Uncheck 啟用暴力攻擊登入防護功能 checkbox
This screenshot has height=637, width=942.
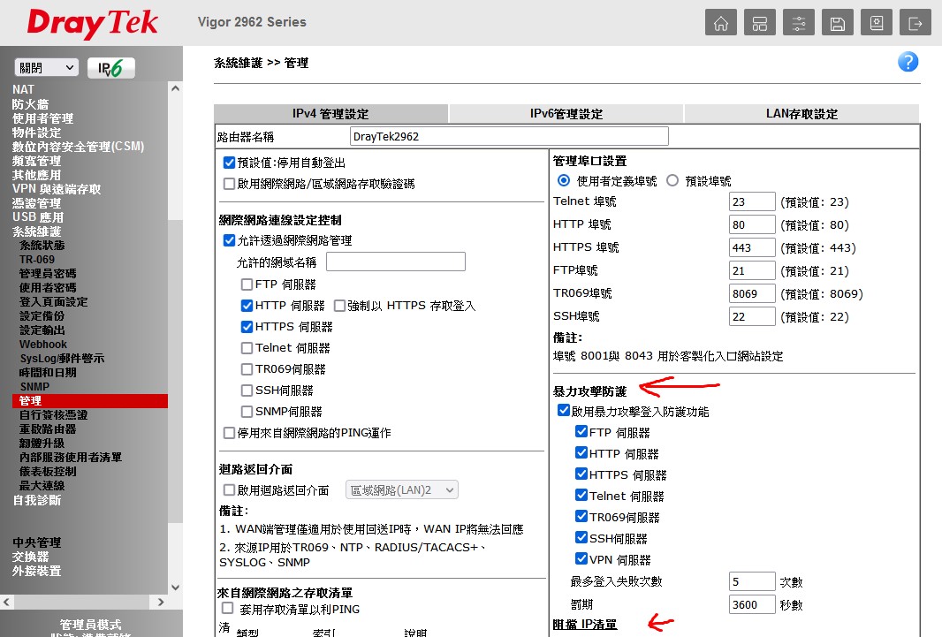point(563,411)
